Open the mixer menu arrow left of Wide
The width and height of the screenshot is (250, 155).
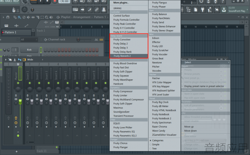[6, 60]
